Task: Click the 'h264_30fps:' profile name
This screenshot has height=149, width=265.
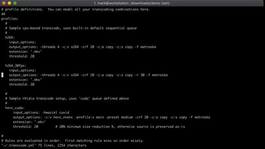Action: click(x=16, y=66)
